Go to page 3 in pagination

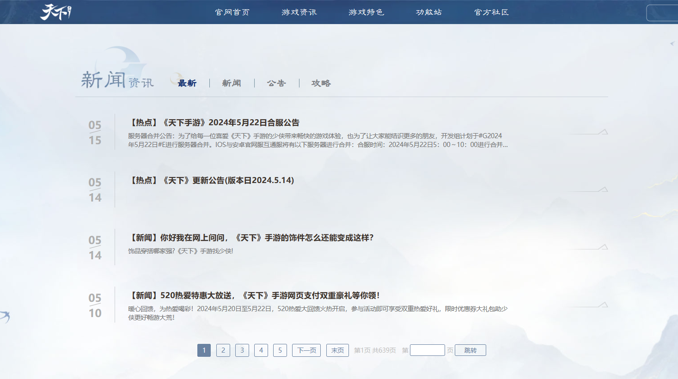[x=242, y=350]
